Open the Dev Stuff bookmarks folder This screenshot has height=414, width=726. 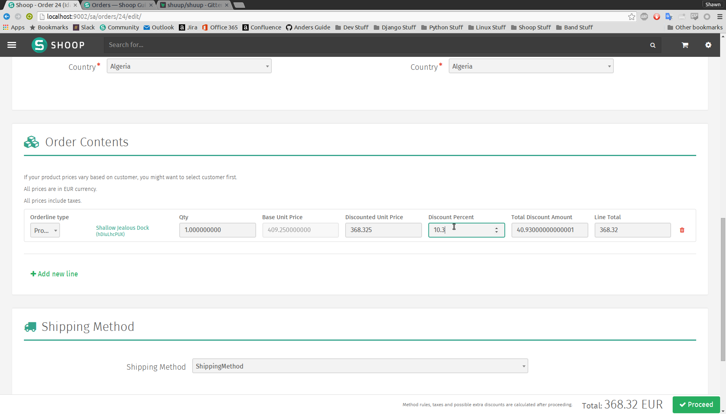352,27
